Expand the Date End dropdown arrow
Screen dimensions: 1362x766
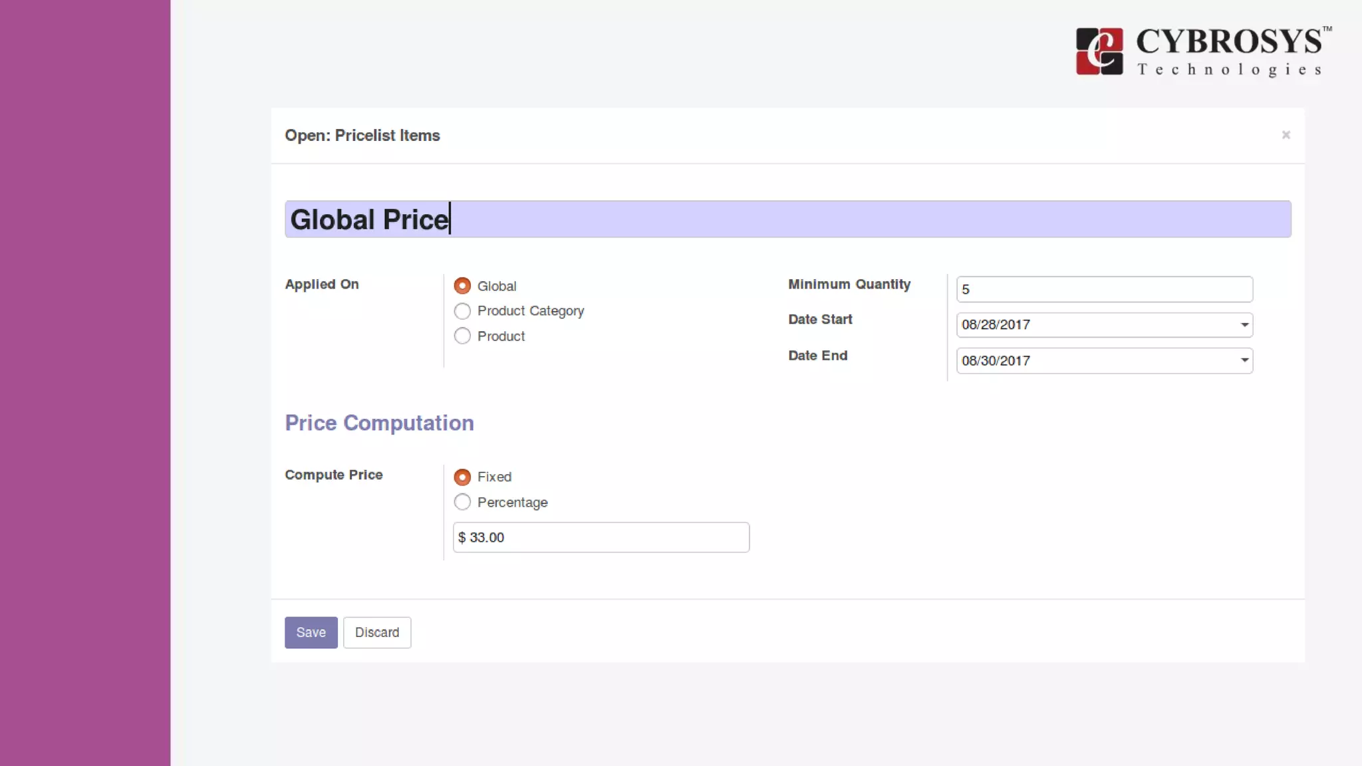click(x=1244, y=361)
